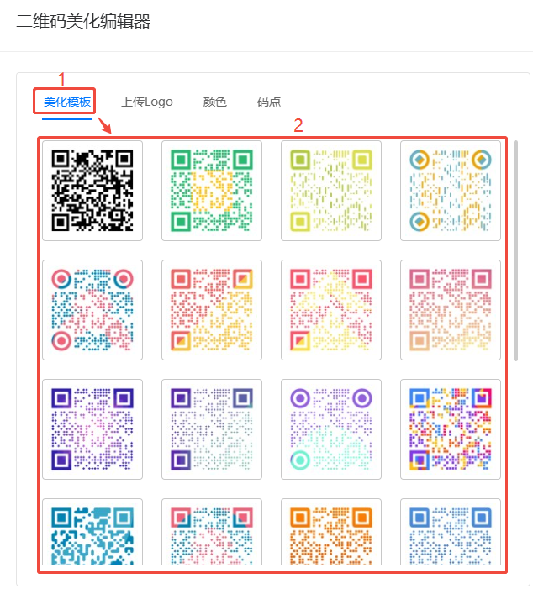Apply the red-to-yellow gradient QR template
Image resolution: width=533 pixels, height=594 pixels.
click(212, 310)
